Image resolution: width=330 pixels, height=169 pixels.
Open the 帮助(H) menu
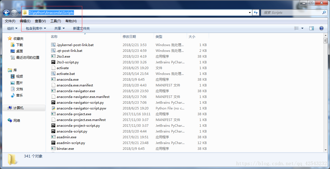coord(71,21)
